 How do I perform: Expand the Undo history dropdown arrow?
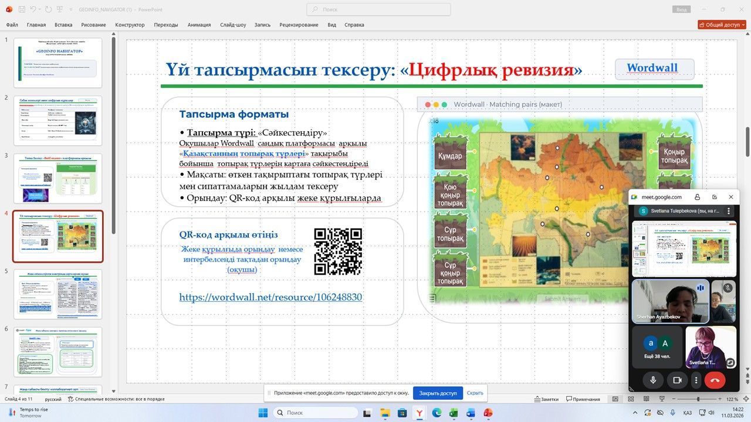40,9
